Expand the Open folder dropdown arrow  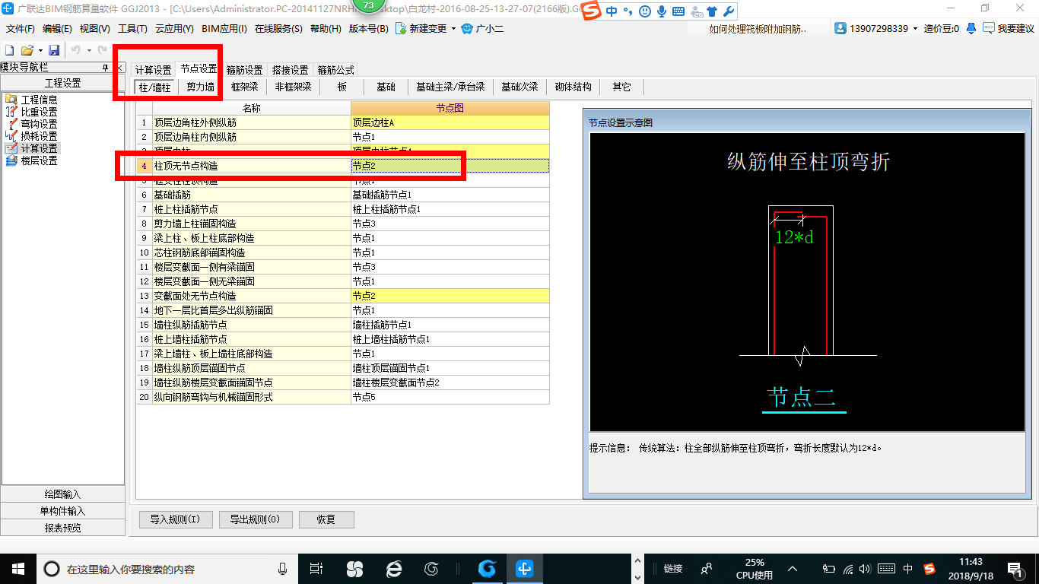40,50
